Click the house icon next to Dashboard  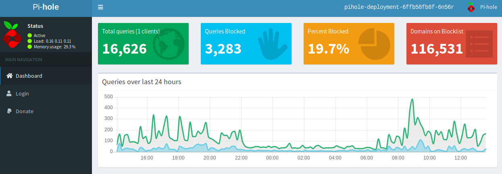click(9, 76)
